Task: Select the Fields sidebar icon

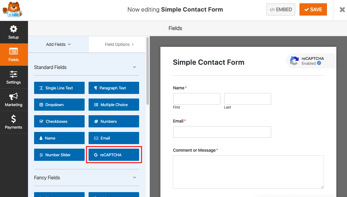Action: click(x=14, y=55)
